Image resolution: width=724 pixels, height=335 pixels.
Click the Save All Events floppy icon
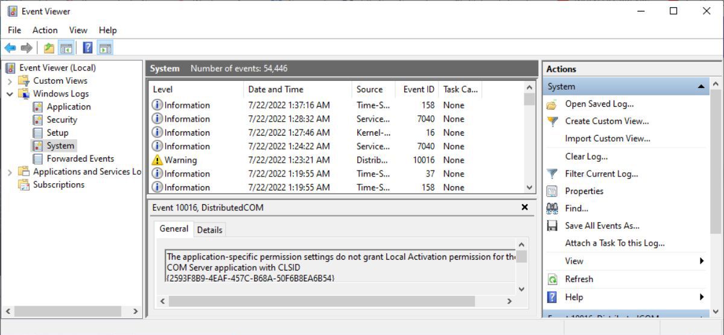[552, 226]
